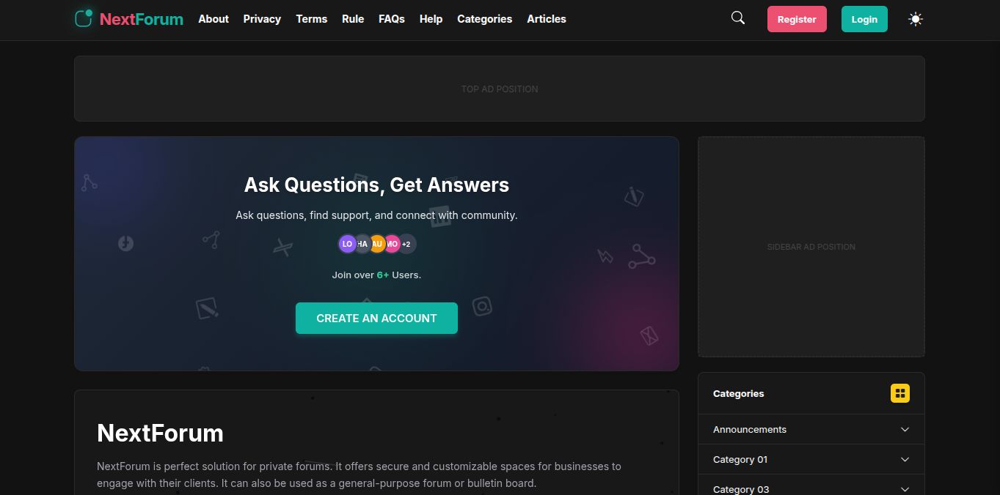Expand the Category 01 chevron
Viewport: 1000px width, 495px height.
tap(905, 460)
